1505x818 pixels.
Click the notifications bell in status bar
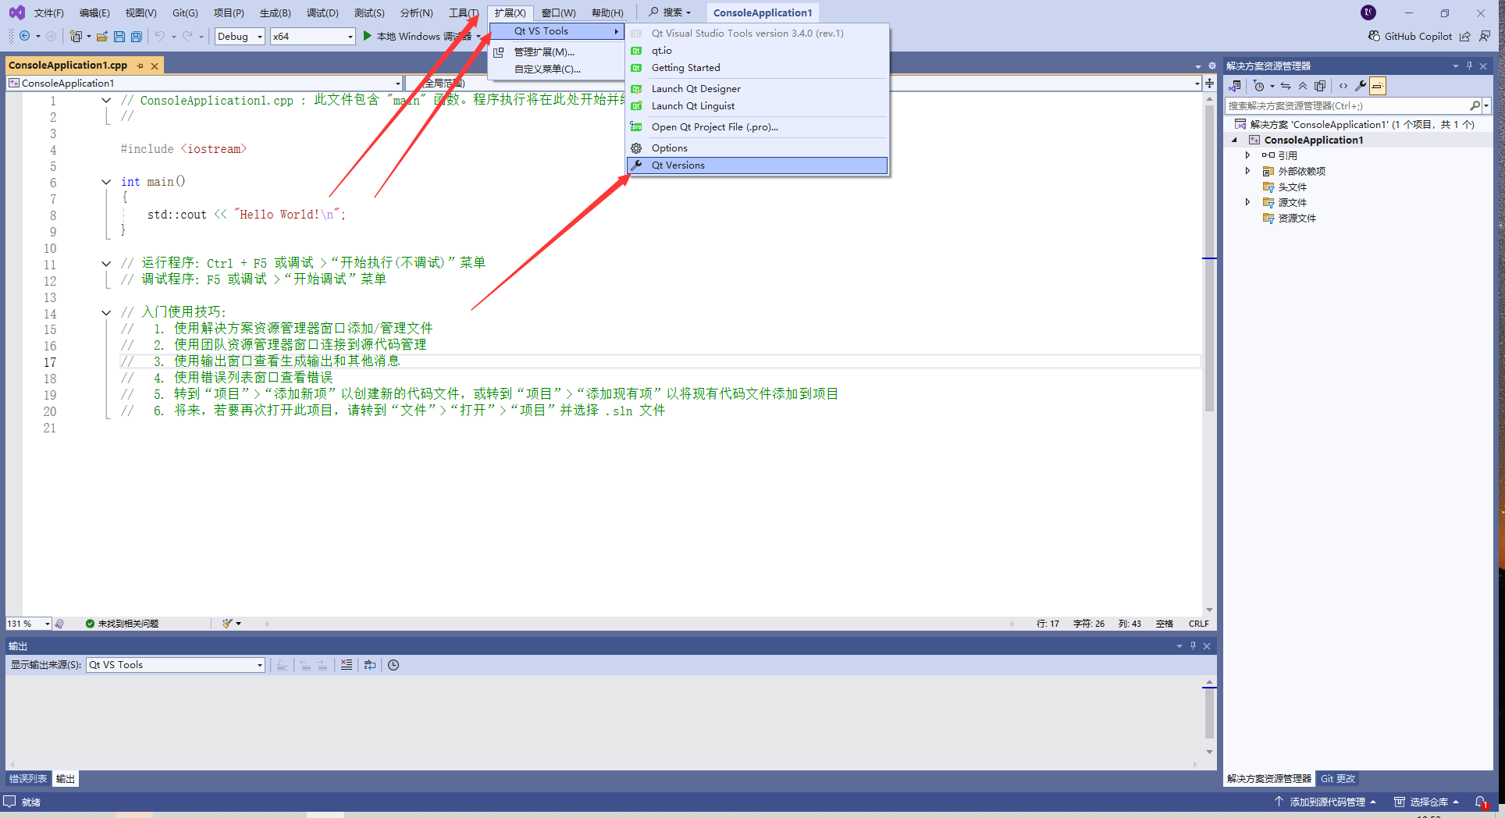1481,802
